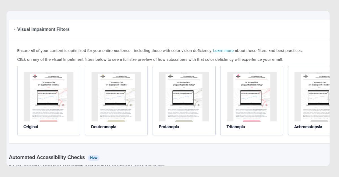Select the Protanopia label text

(x=169, y=127)
